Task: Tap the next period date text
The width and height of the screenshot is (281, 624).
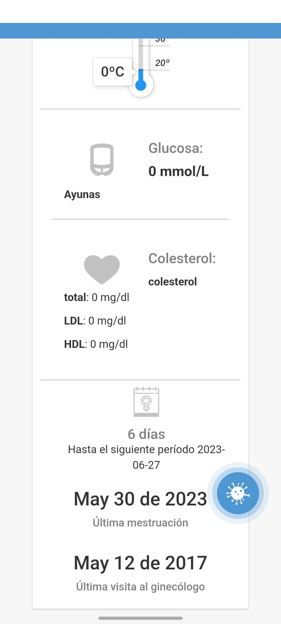Action: (146, 457)
